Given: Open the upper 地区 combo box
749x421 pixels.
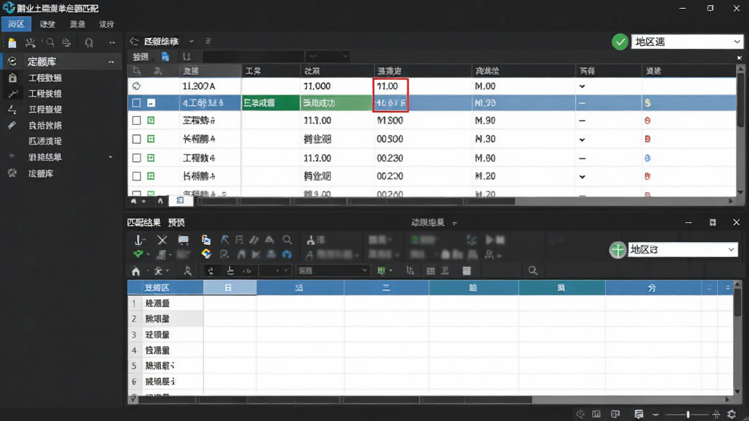Looking at the screenshot, I should tap(688, 42).
